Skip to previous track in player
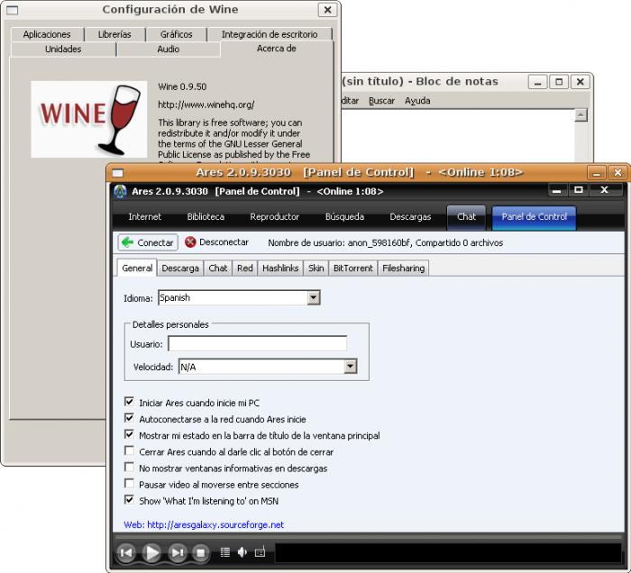Viewport: 631px width, 573px height. point(126,552)
